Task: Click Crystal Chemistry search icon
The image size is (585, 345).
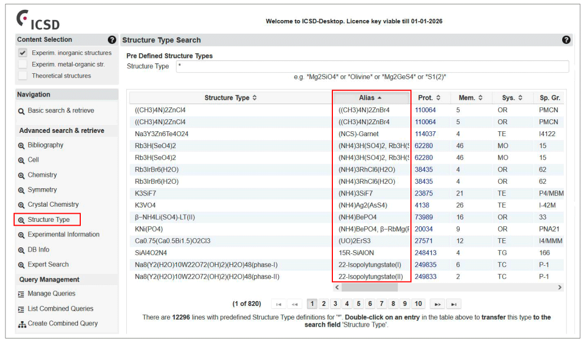Action: click(x=21, y=206)
